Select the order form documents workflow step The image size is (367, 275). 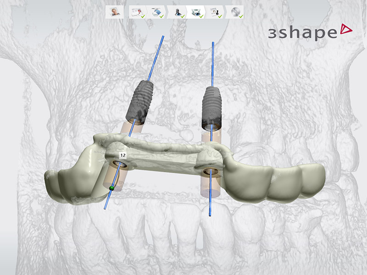136,12
